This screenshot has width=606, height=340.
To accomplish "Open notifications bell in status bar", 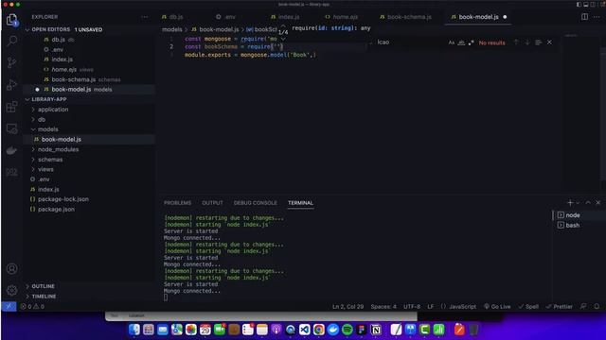I will tap(597, 306).
